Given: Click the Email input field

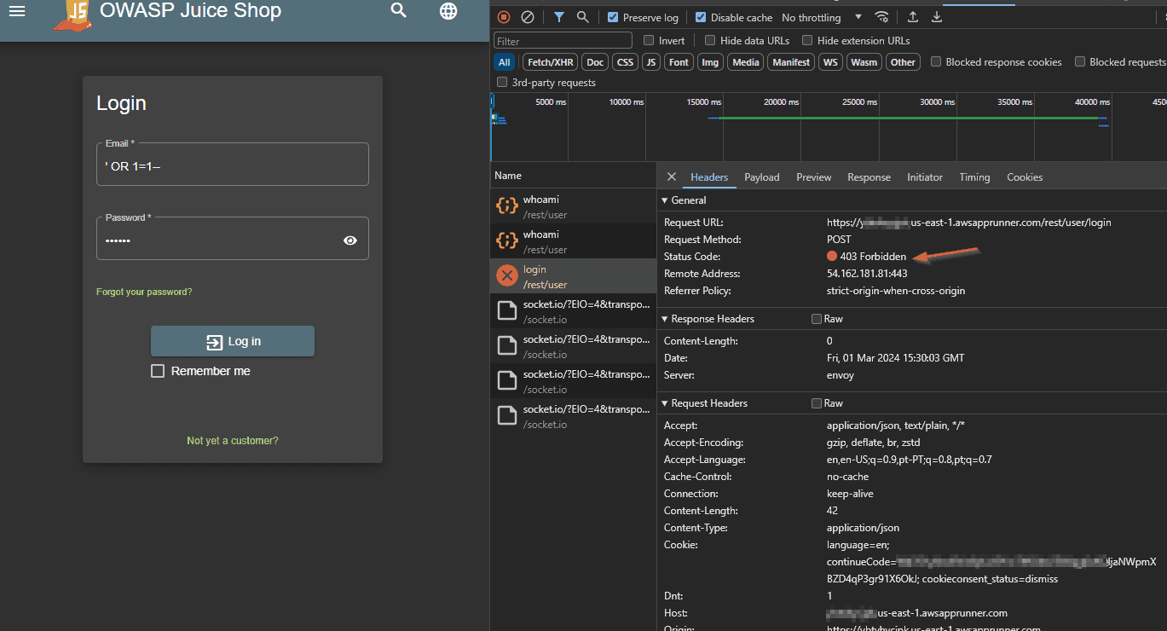Looking at the screenshot, I should (x=232, y=166).
